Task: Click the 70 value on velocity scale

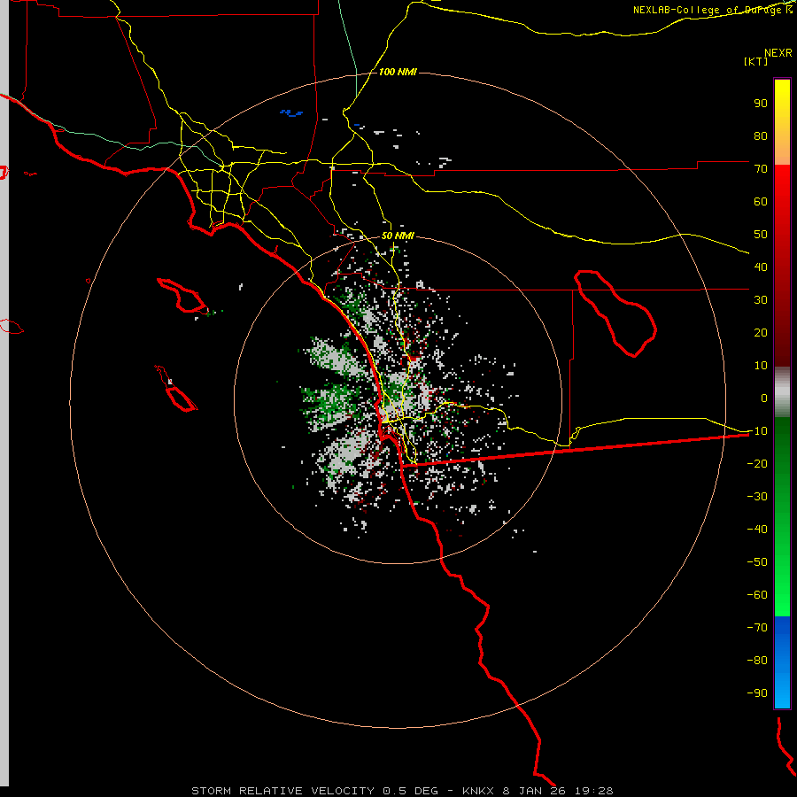Action: 761,169
